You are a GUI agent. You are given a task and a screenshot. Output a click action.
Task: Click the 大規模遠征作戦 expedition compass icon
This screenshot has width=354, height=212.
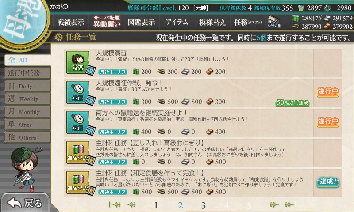pos(78,92)
